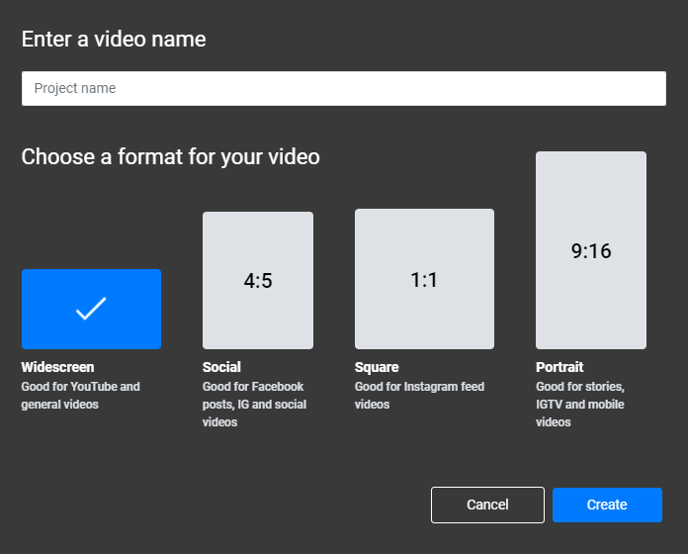
Task: Click the Square label text
Action: click(377, 367)
